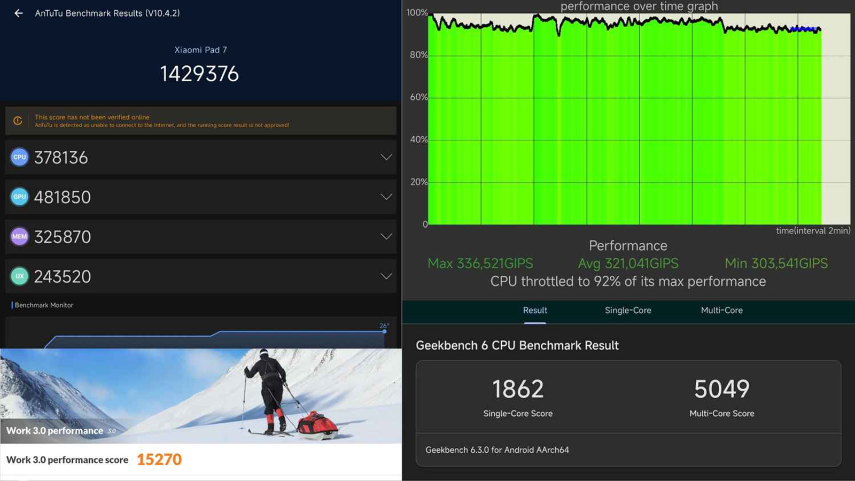Click the 40% axis label on graph
This screenshot has width=855, height=481.
click(419, 139)
